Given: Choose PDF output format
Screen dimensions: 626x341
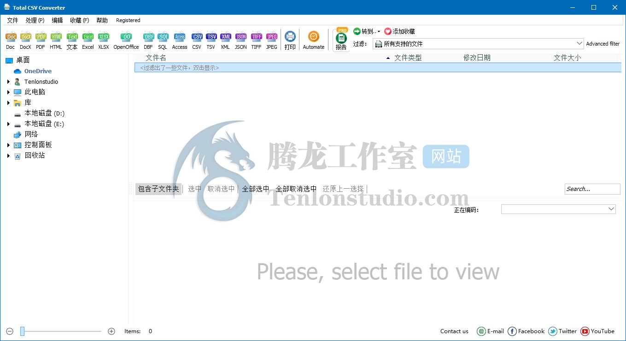Looking at the screenshot, I should (x=41, y=40).
